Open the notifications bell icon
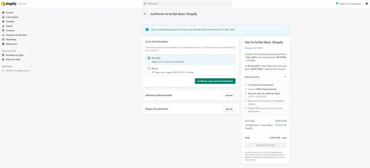The width and height of the screenshot is (370, 168). [366, 4]
